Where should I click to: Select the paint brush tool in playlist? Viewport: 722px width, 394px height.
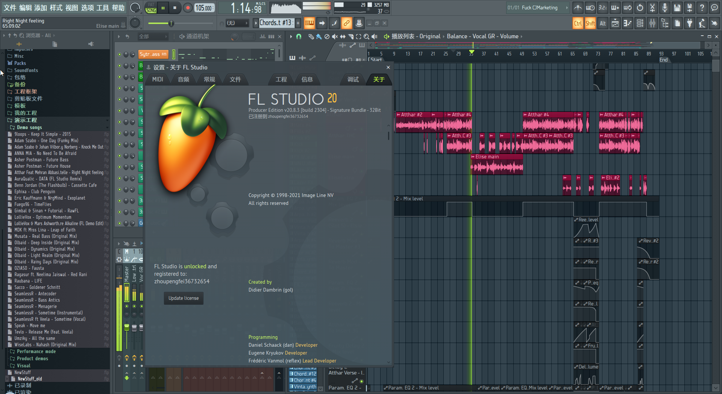pos(319,36)
